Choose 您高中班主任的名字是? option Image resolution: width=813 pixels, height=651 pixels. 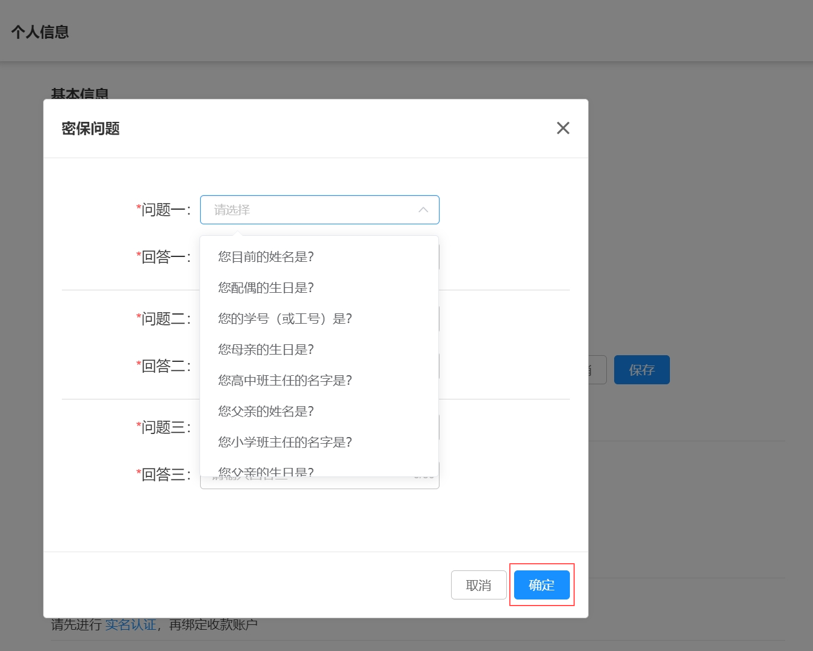[x=284, y=380]
